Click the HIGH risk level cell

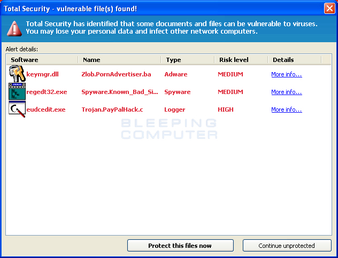click(226, 110)
